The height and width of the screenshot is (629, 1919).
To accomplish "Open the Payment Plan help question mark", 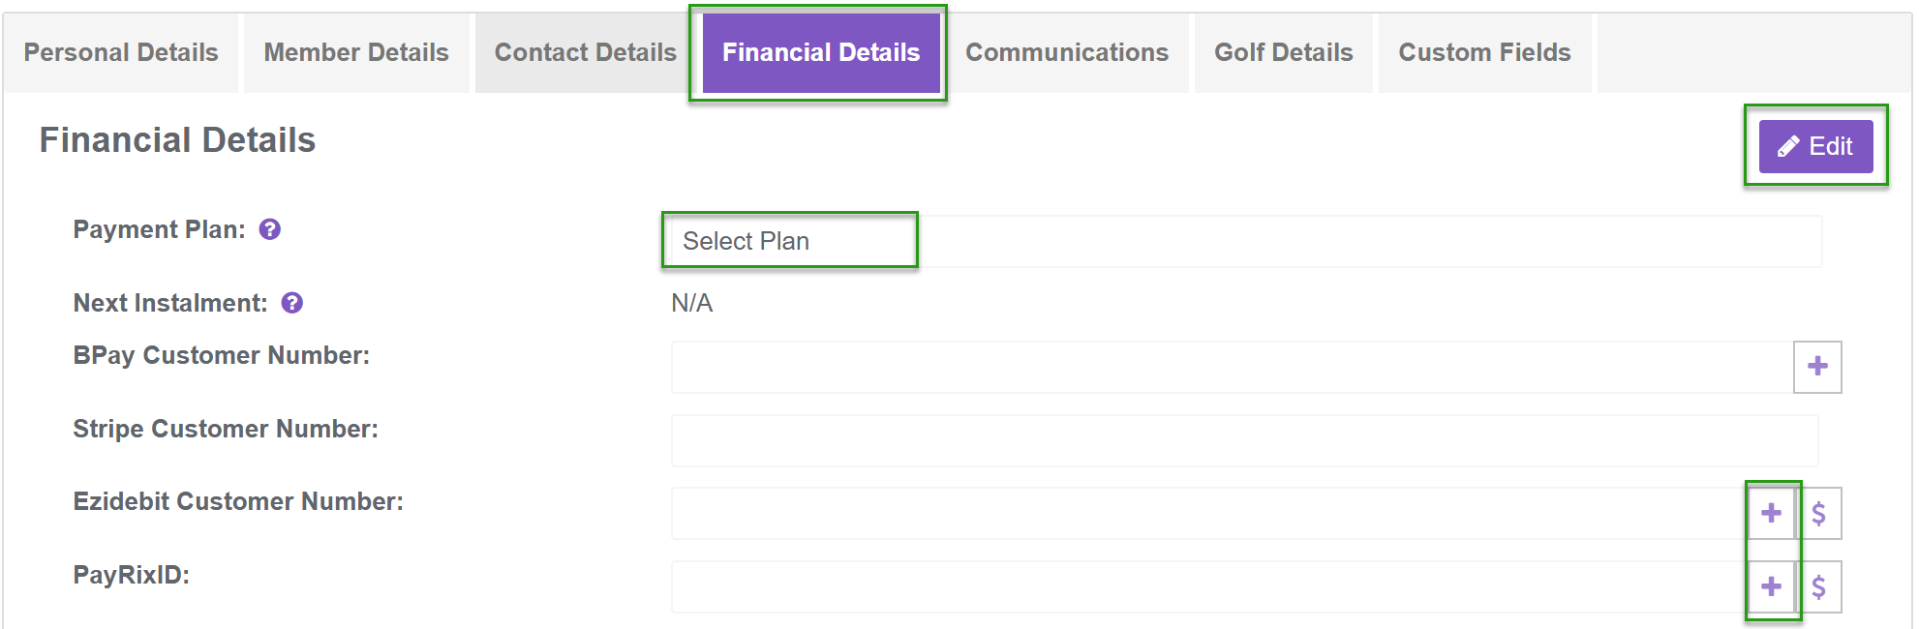I will 270,229.
